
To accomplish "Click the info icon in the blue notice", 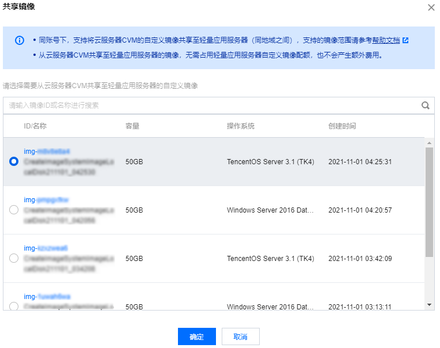I will (20, 40).
